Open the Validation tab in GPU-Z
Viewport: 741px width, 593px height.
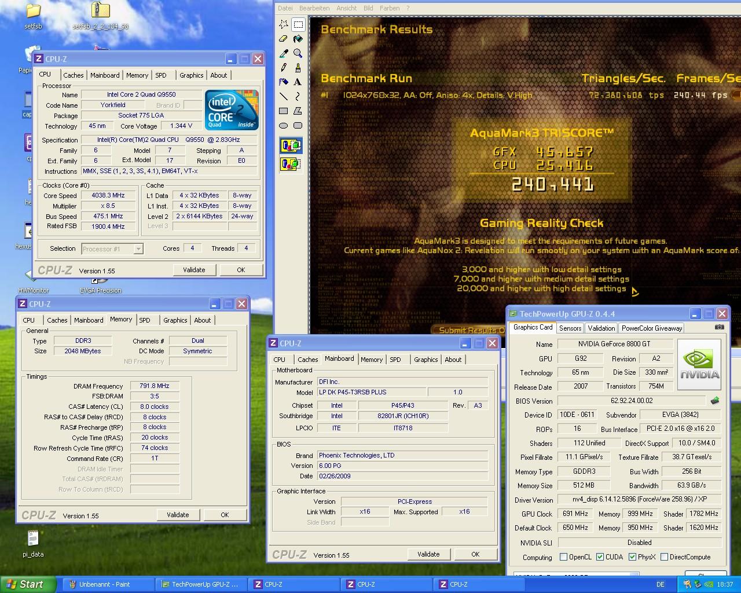tap(601, 328)
